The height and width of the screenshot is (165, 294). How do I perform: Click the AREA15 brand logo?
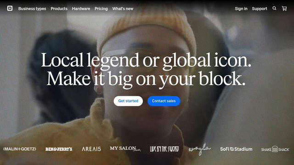click(x=91, y=149)
